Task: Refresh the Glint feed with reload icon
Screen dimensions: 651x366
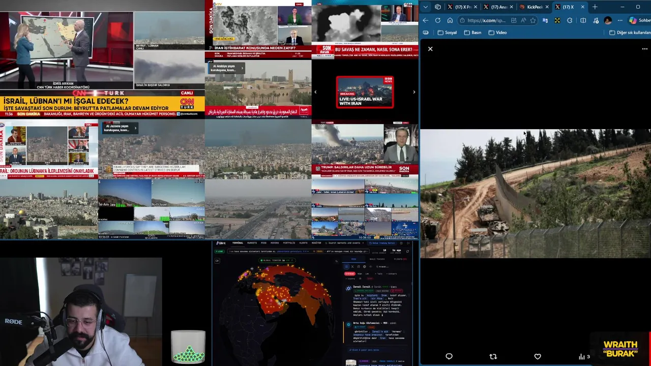Action: pyautogui.click(x=407, y=251)
